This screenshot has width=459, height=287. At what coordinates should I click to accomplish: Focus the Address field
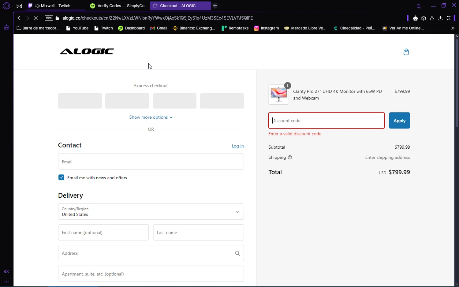pyautogui.click(x=151, y=253)
